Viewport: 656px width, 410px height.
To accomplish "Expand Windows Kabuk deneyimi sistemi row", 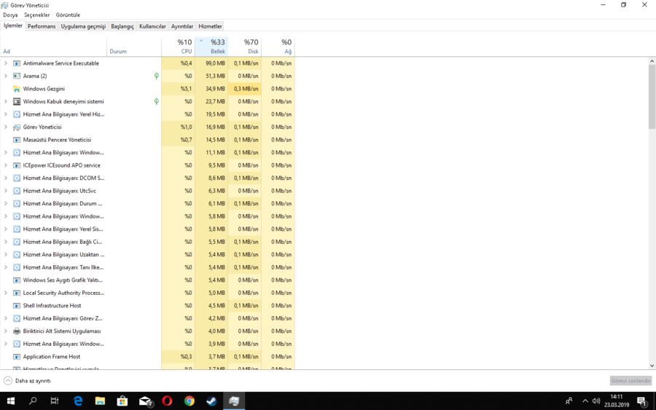I will (x=5, y=101).
